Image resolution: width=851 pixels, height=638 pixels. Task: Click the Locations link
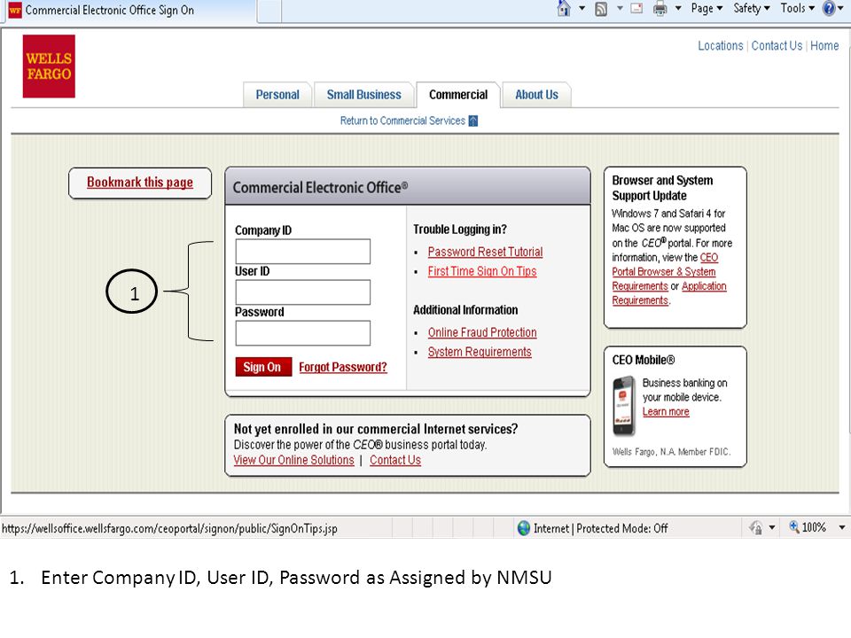(720, 46)
